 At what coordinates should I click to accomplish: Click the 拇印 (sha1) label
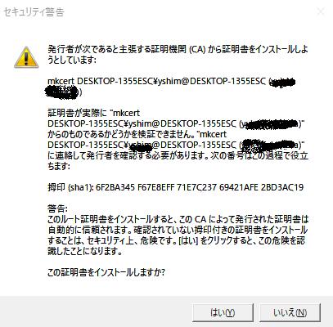tap(71, 187)
